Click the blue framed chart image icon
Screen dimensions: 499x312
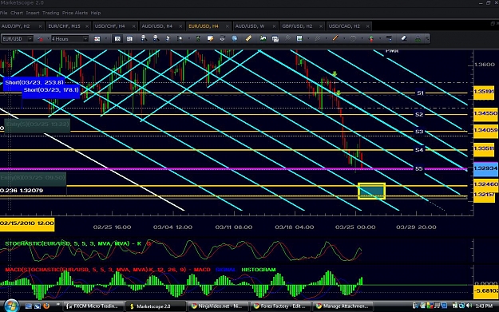[299, 38]
